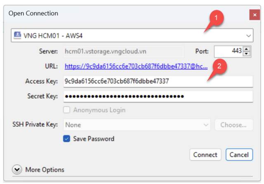Click the Connect button

click(205, 155)
